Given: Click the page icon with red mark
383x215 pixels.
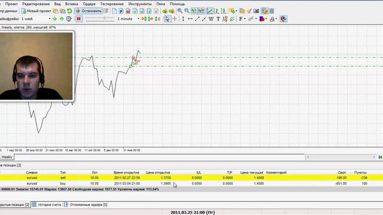Looking at the screenshot, I should pyautogui.click(x=128, y=11).
